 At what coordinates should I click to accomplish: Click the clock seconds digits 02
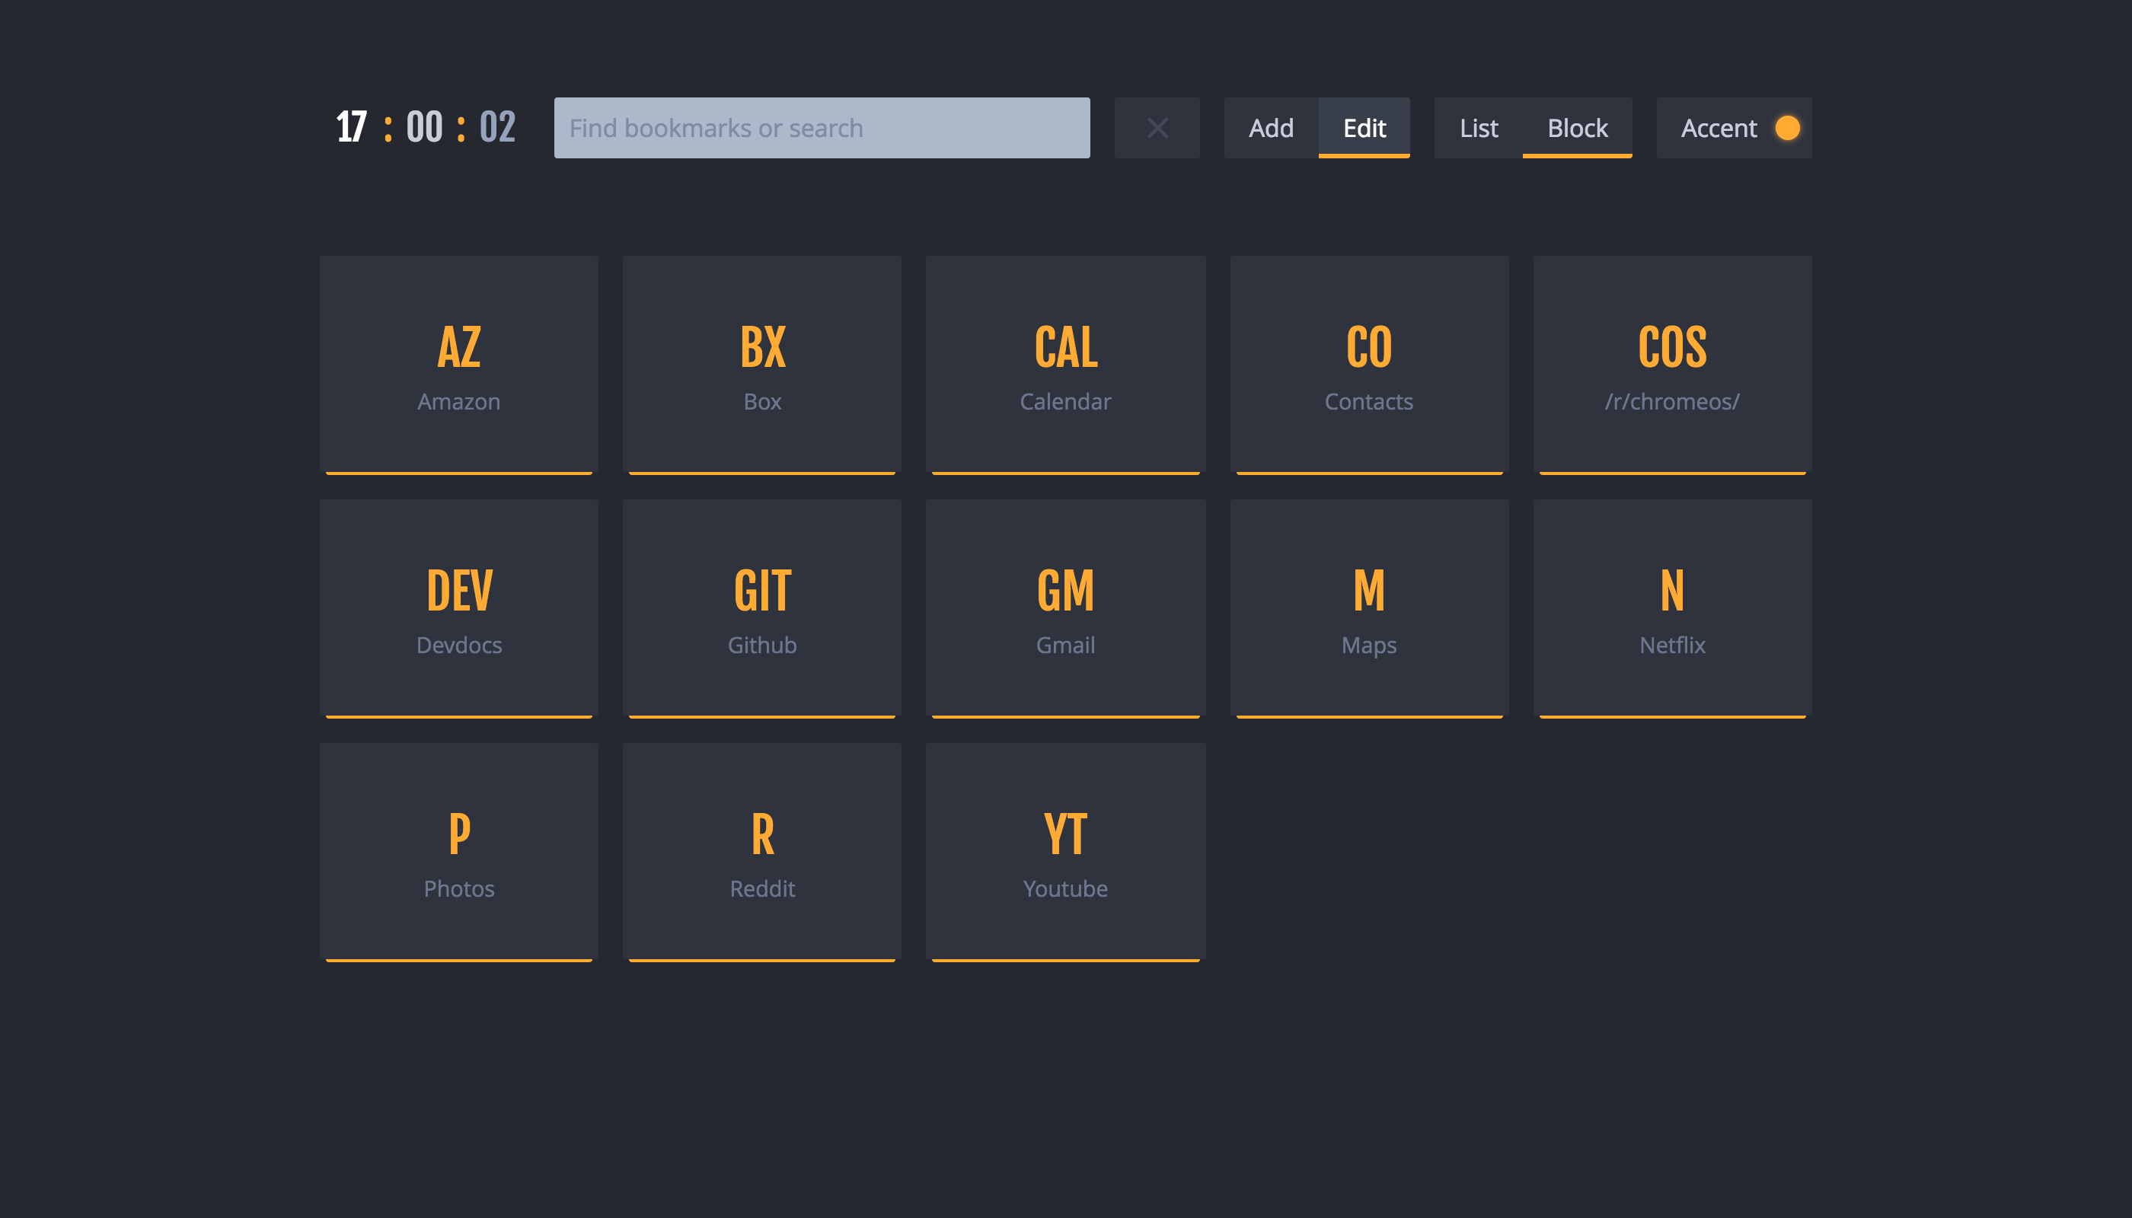click(497, 127)
